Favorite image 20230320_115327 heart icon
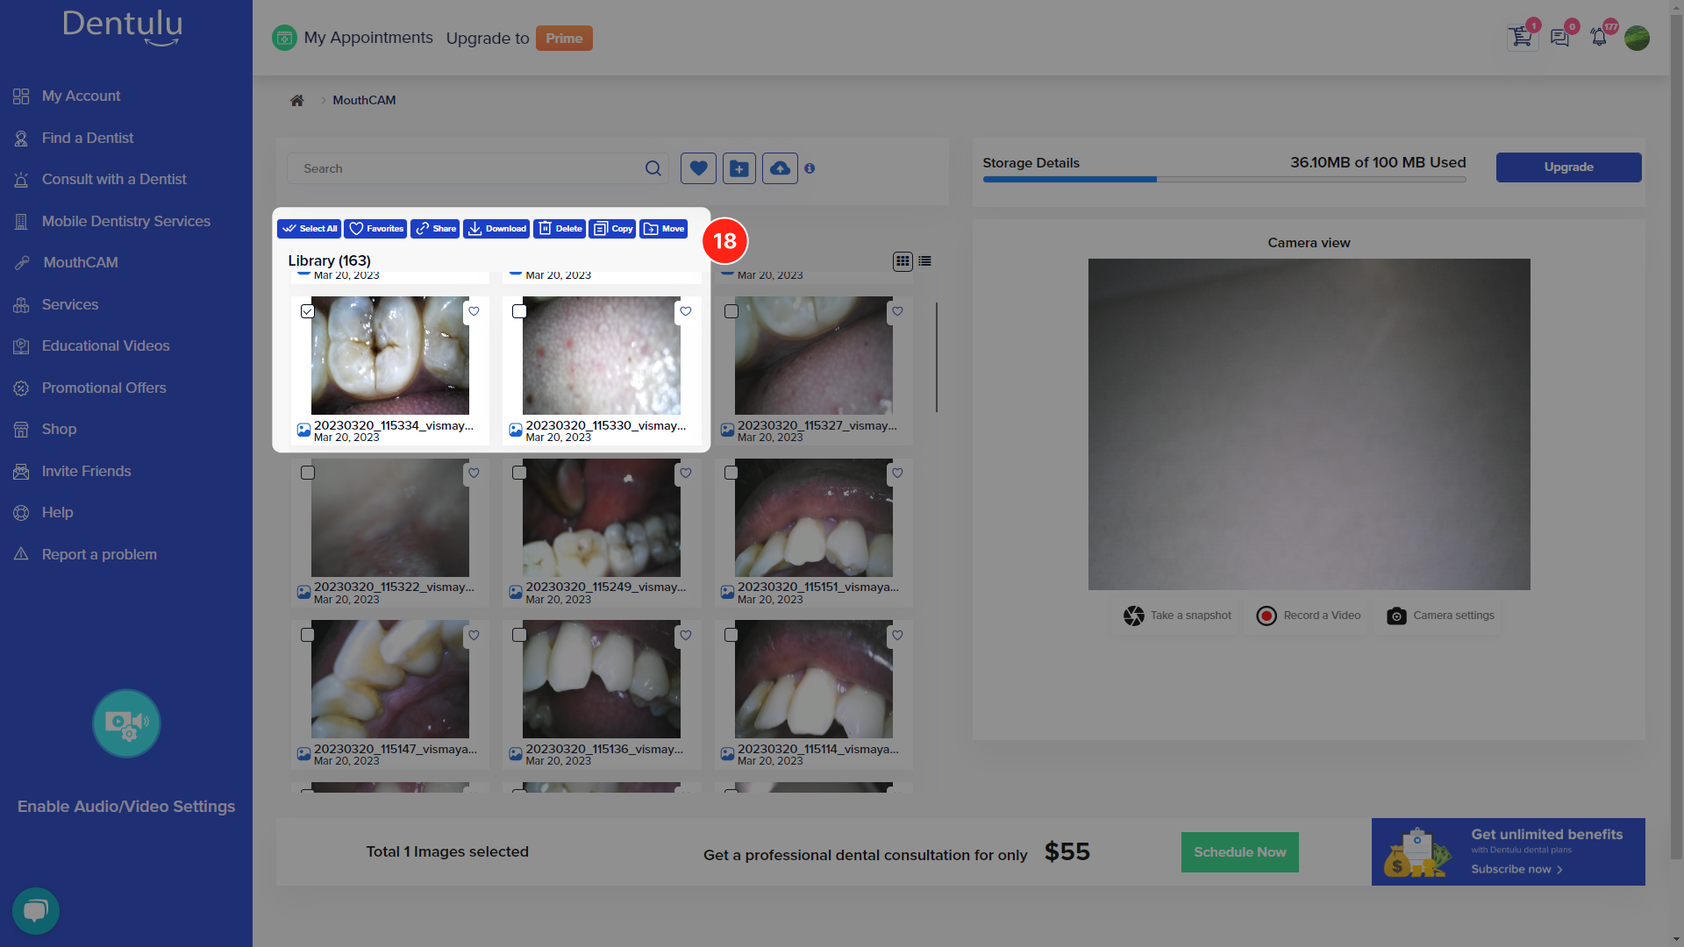The height and width of the screenshot is (947, 1684). [x=897, y=311]
